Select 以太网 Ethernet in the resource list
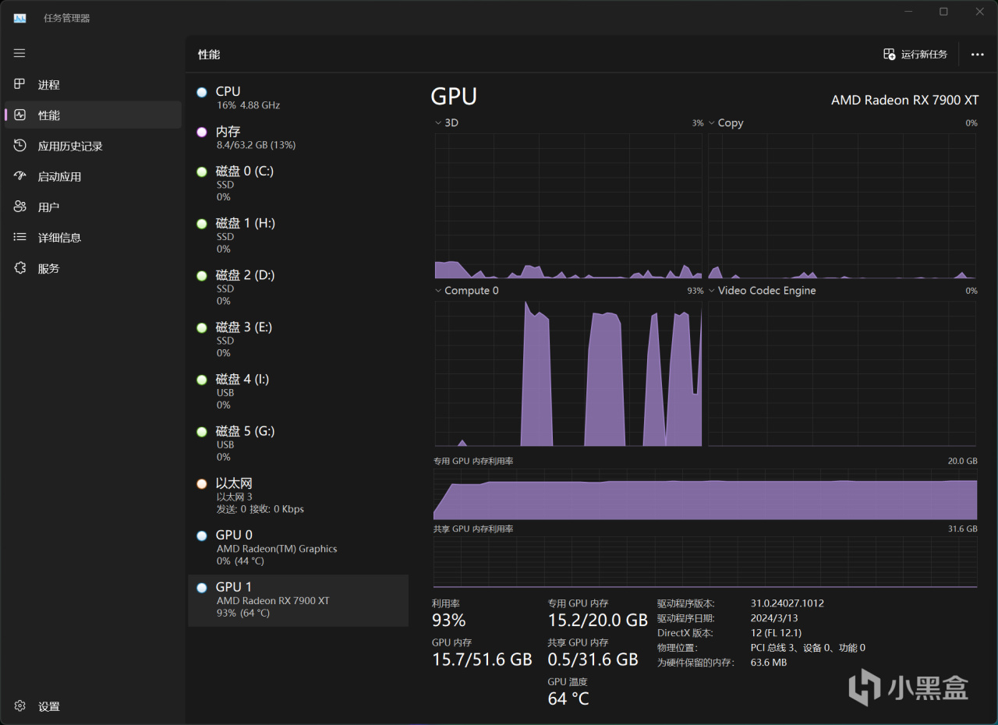The height and width of the screenshot is (725, 998). 298,496
